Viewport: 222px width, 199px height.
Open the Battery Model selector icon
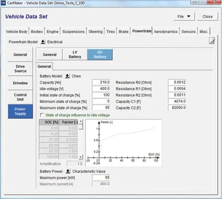(67, 76)
